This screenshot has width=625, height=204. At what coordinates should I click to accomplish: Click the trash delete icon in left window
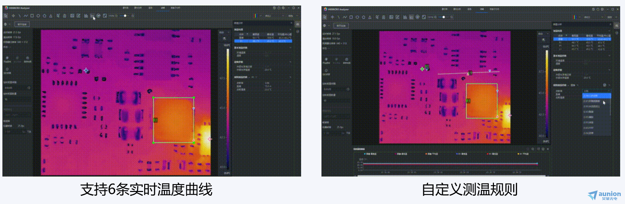[65, 15]
